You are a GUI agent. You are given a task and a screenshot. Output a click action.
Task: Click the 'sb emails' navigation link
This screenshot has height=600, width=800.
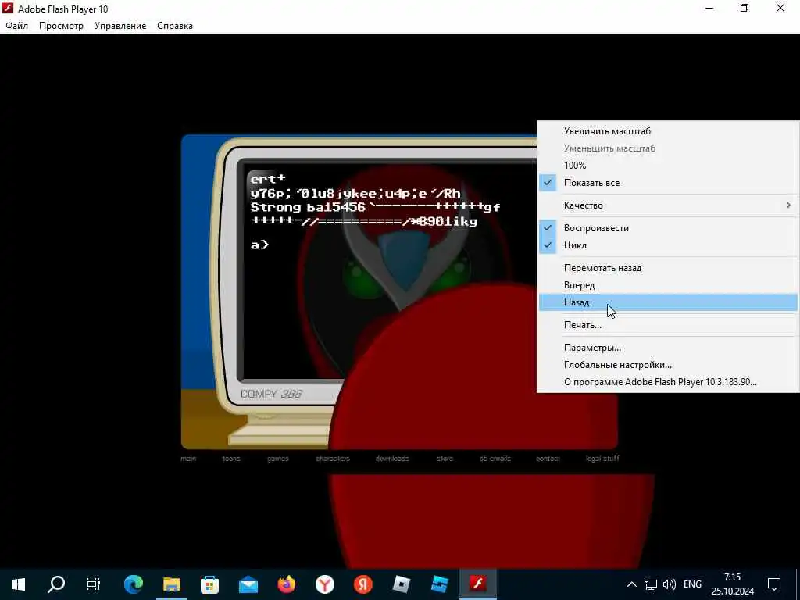click(495, 458)
